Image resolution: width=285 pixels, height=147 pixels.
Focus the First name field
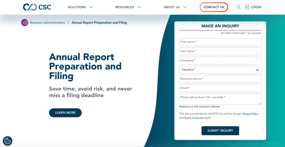pos(220,42)
